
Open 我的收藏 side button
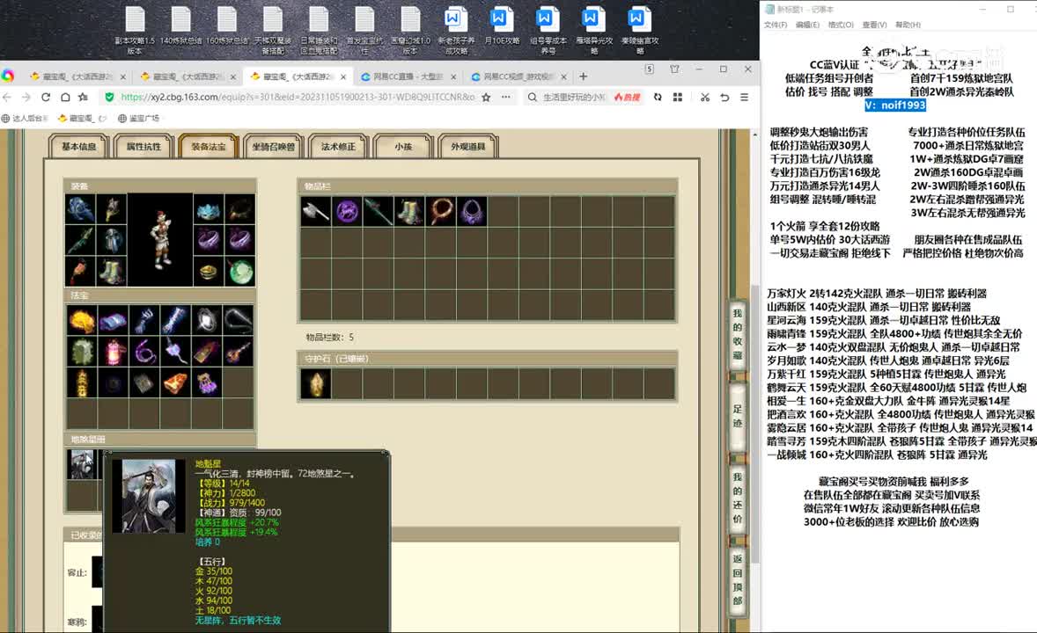tap(738, 334)
